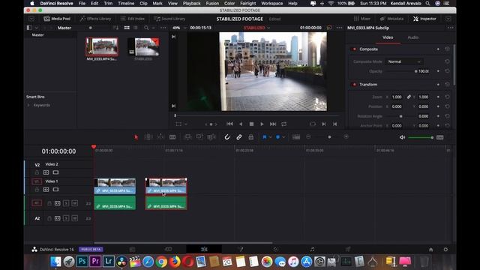Open Photoshop from the Dock
This screenshot has width=480, height=270.
(x=82, y=262)
